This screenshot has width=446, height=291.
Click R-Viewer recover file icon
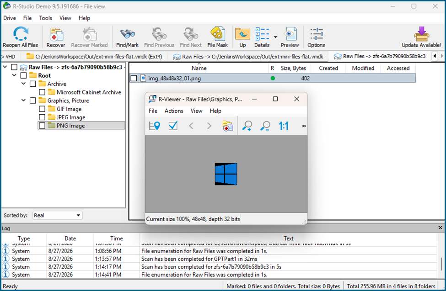click(227, 126)
